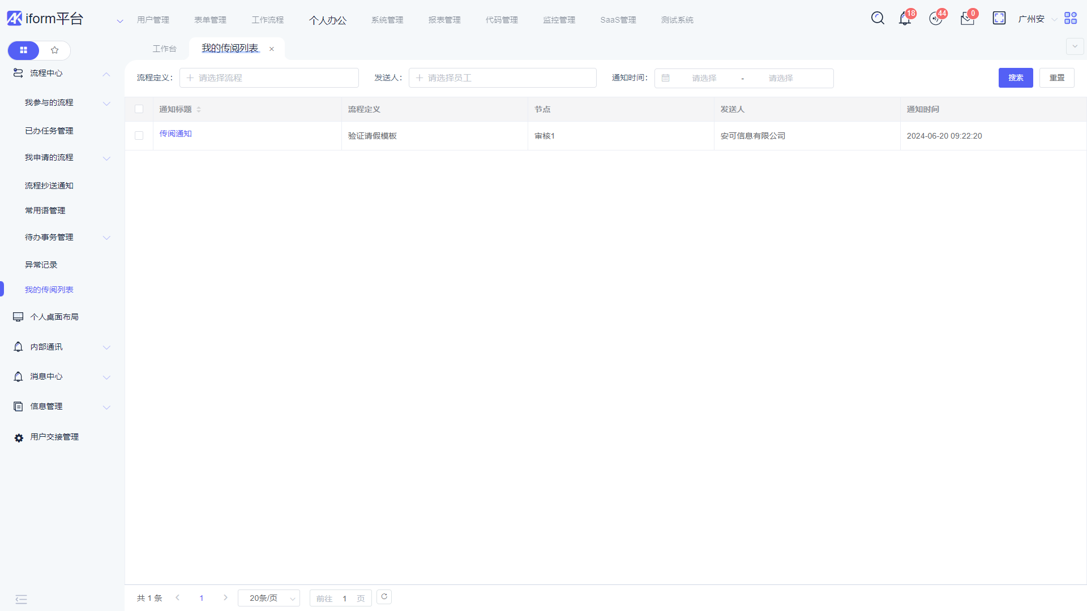
Task: Open the 系统管理 top menu
Action: [387, 20]
